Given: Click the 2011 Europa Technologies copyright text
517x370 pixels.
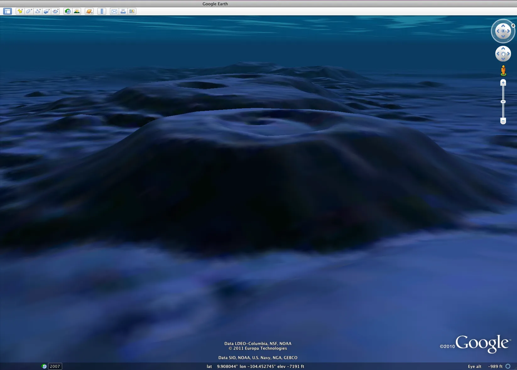Looking at the screenshot, I should tap(258, 348).
